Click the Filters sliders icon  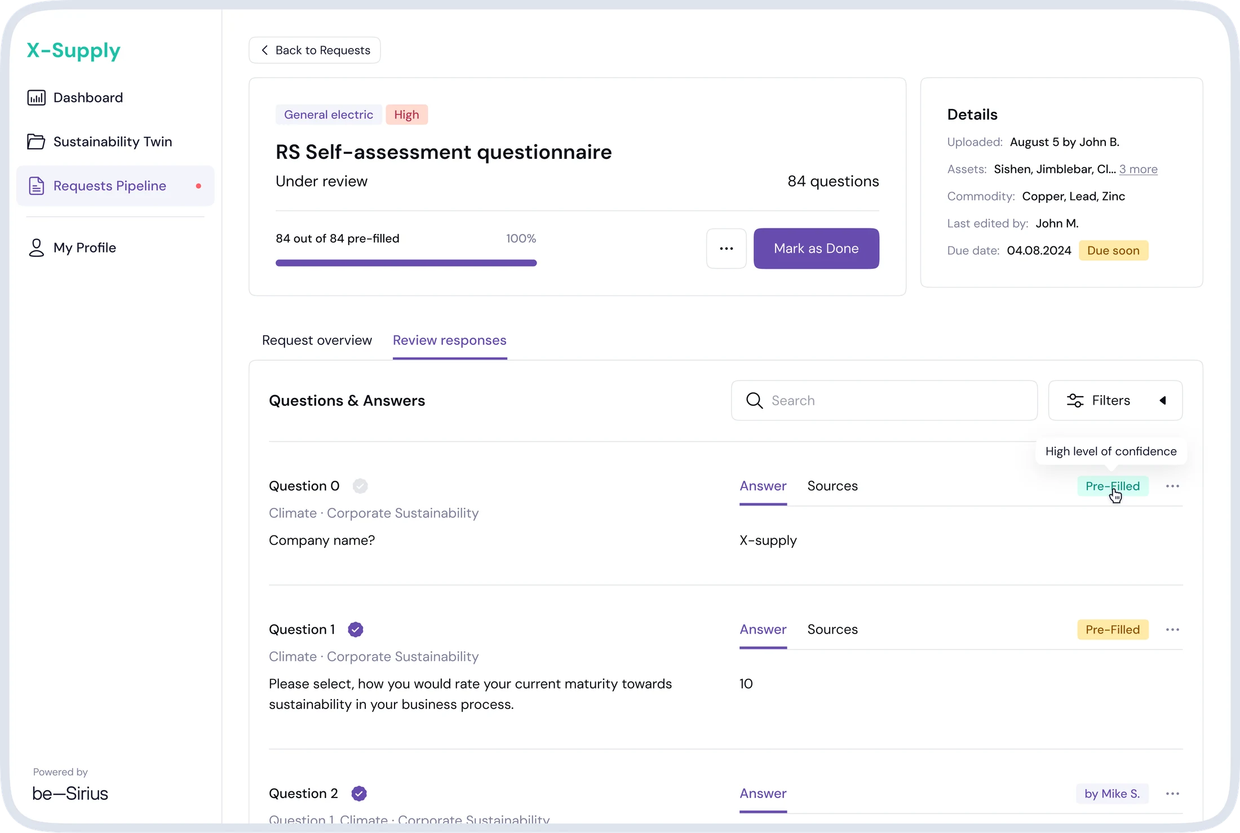tap(1075, 401)
